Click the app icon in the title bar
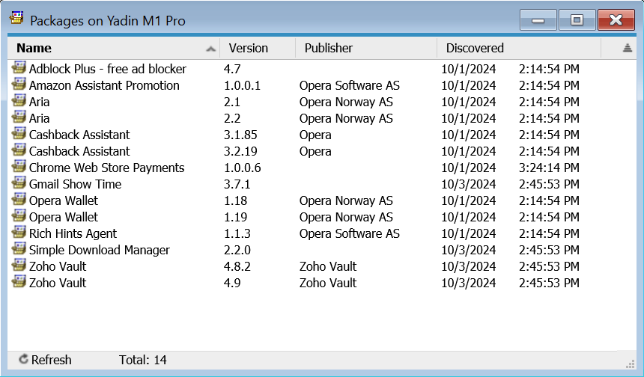The height and width of the screenshot is (377, 644). pyautogui.click(x=16, y=19)
